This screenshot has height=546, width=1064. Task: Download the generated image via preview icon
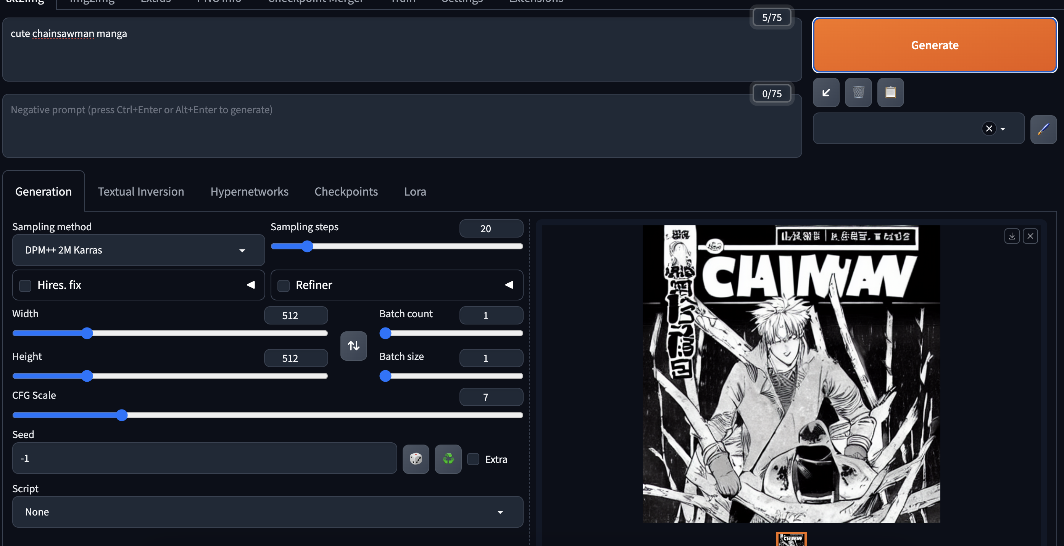coord(1012,236)
